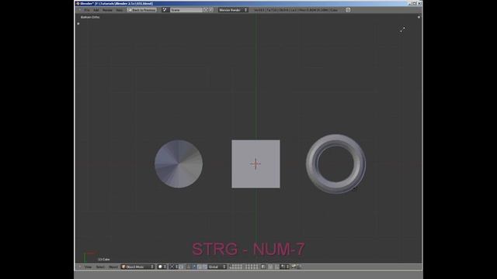
Task: Open the 3D viewport Object menu
Action: (x=113, y=267)
